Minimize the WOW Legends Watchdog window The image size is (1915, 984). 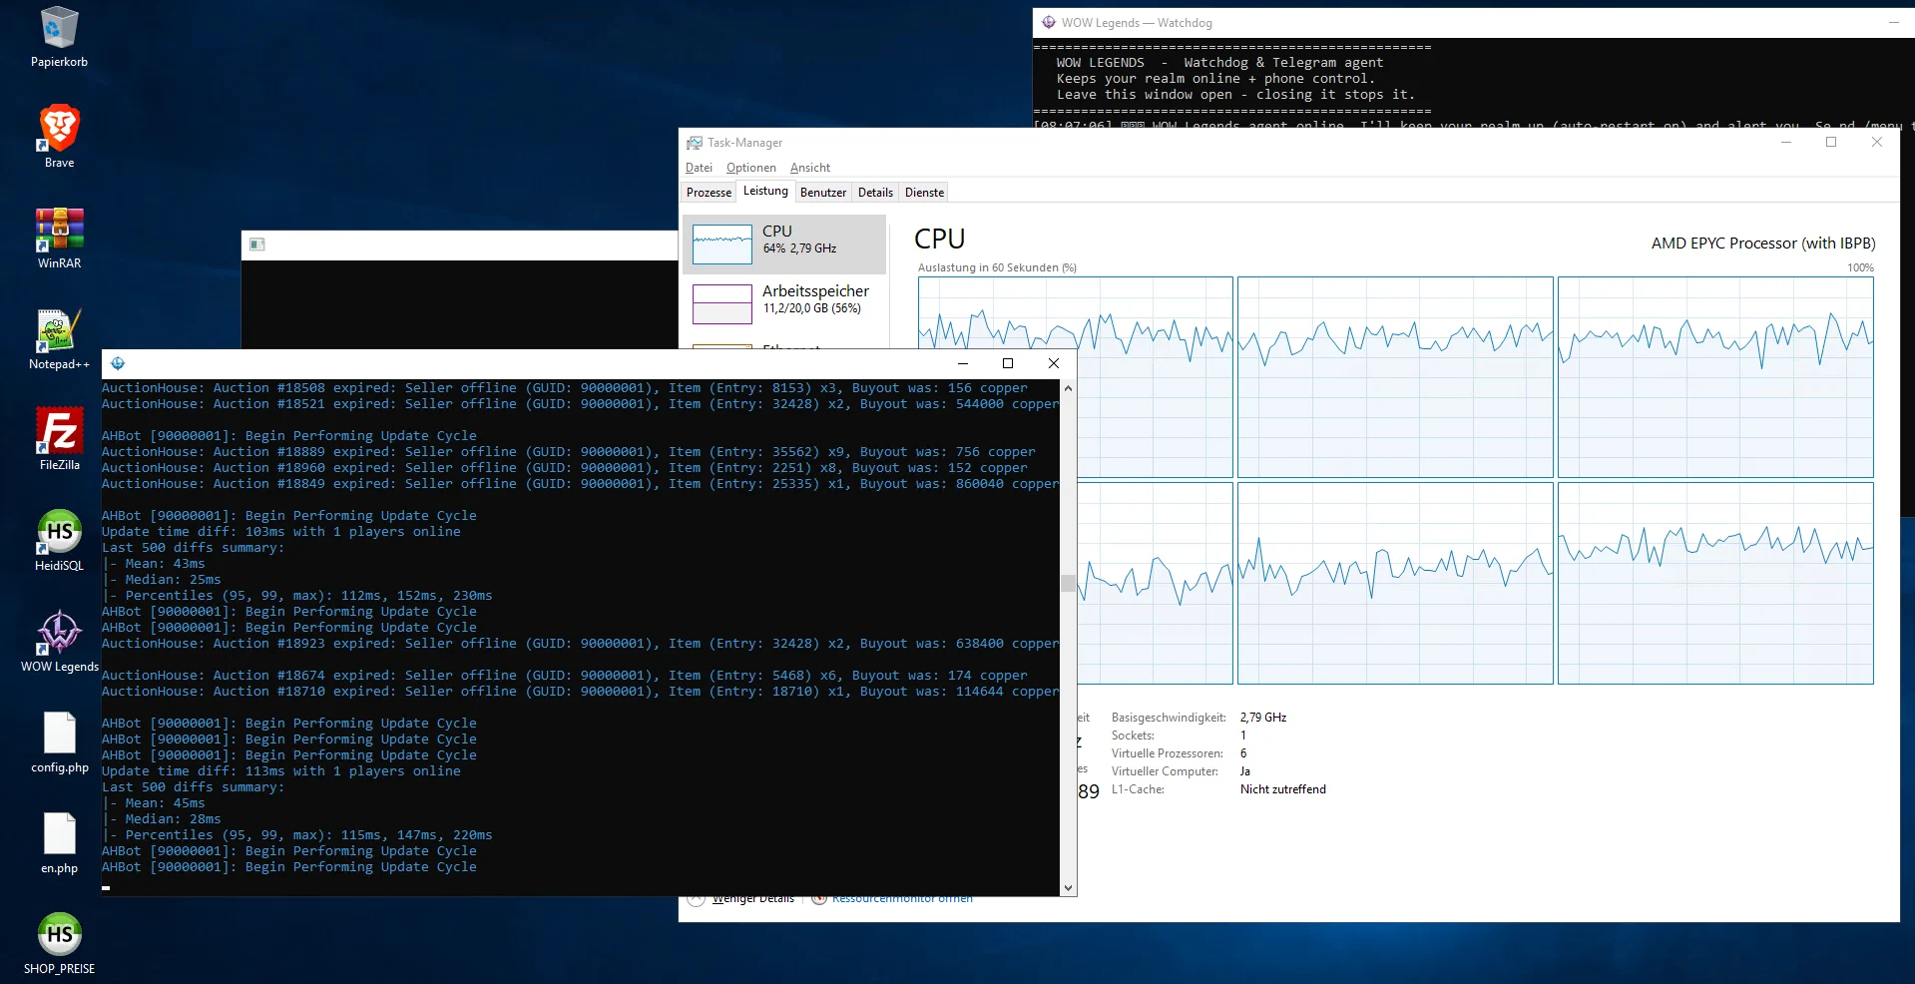pyautogui.click(x=1894, y=22)
